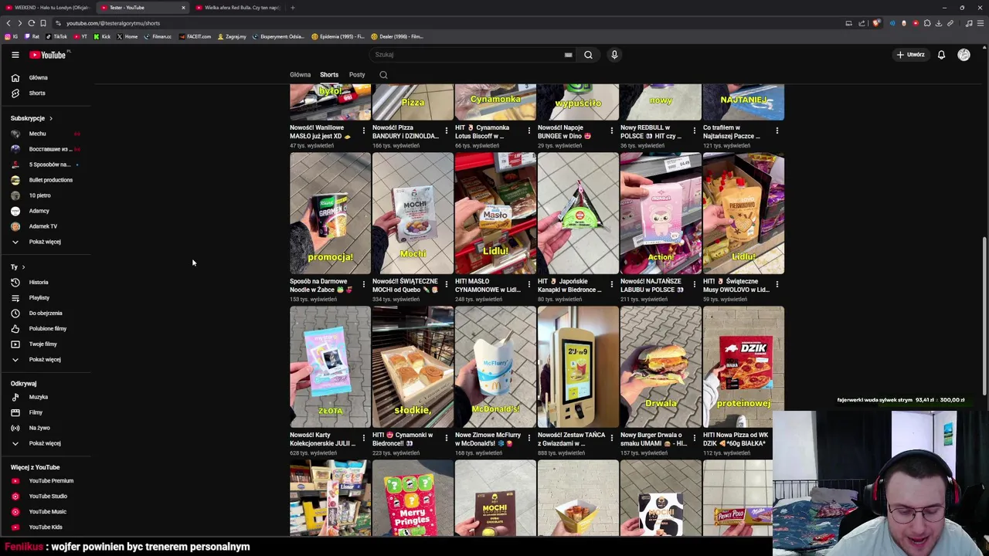Viewport: 989px width, 556px height.
Task: Open options for 'Waniliowe MASŁO' short
Action: [x=364, y=131]
